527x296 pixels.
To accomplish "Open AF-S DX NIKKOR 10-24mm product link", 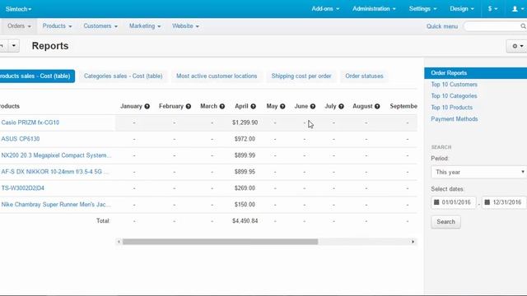I will click(55, 172).
